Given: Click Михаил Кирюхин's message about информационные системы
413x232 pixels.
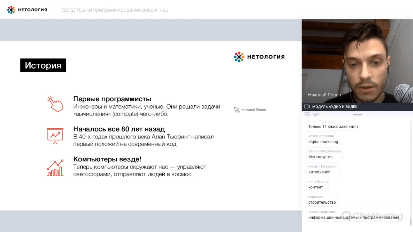Looking at the screenshot, I should tap(353, 215).
